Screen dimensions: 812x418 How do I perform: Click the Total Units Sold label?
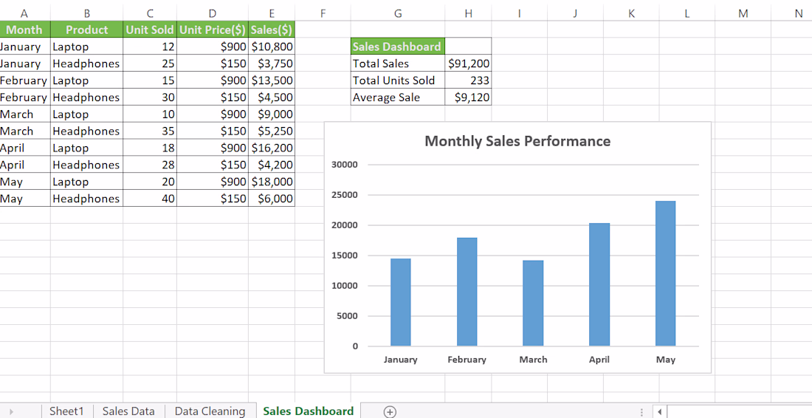(x=398, y=80)
